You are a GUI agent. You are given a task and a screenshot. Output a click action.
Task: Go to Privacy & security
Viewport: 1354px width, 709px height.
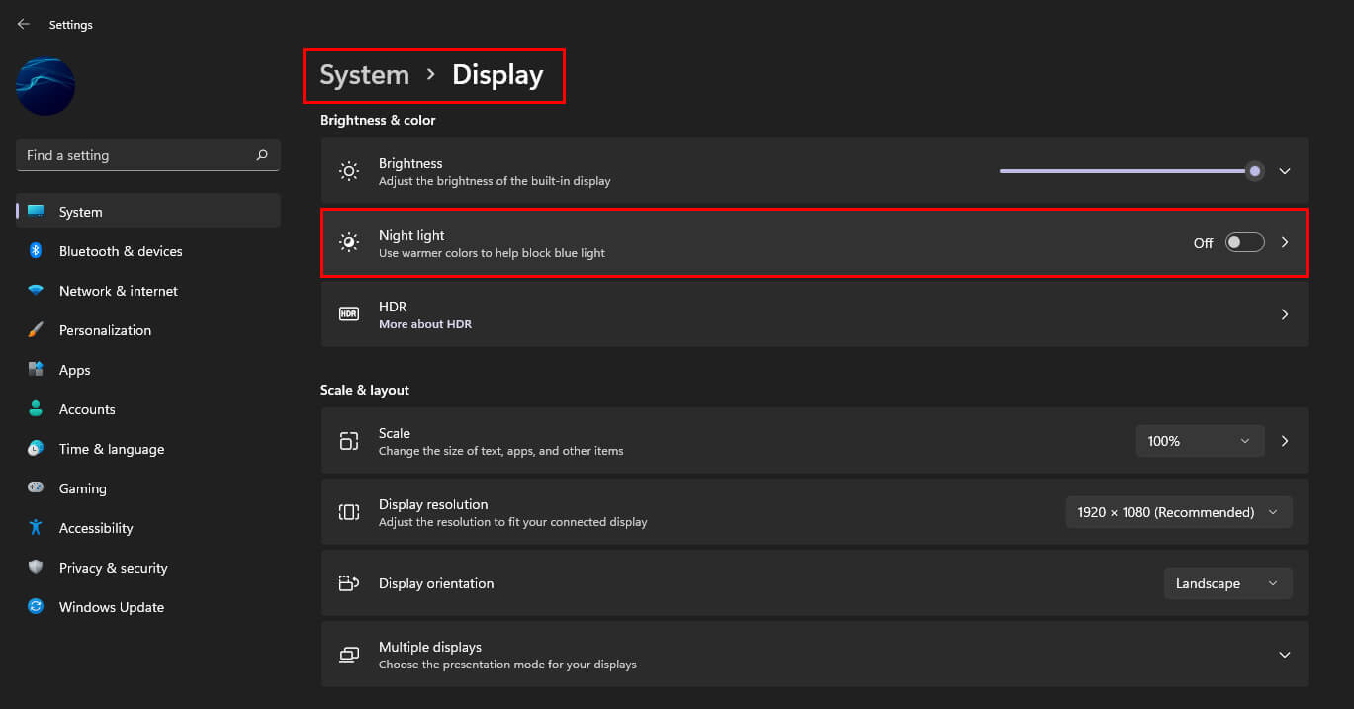click(x=148, y=568)
